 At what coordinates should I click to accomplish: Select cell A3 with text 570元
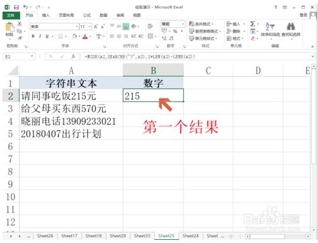[x=71, y=109]
